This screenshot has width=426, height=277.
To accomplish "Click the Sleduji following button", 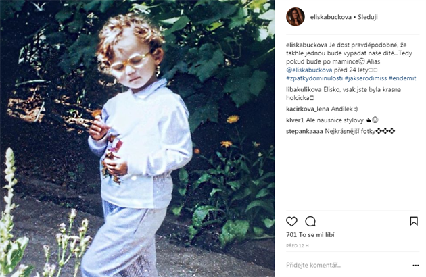I will point(368,17).
